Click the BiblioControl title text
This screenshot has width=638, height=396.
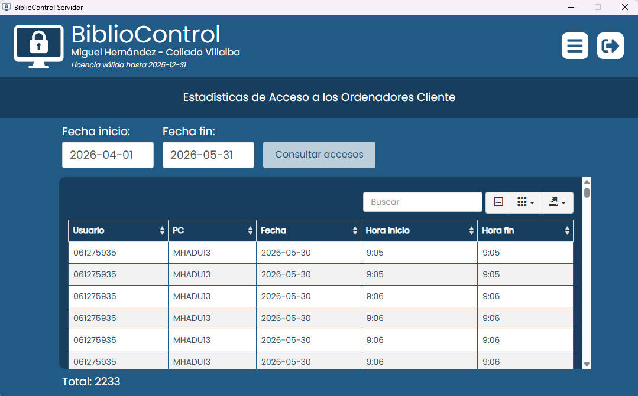(x=145, y=34)
